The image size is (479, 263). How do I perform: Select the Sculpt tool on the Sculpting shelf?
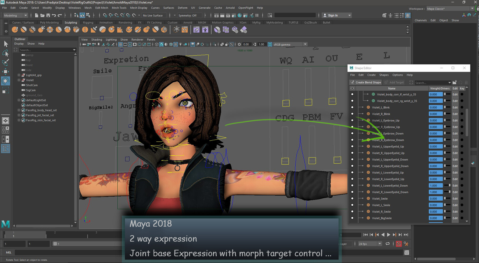pos(15,29)
